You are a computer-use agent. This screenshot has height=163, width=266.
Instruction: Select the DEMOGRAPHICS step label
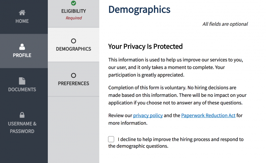coord(74,49)
